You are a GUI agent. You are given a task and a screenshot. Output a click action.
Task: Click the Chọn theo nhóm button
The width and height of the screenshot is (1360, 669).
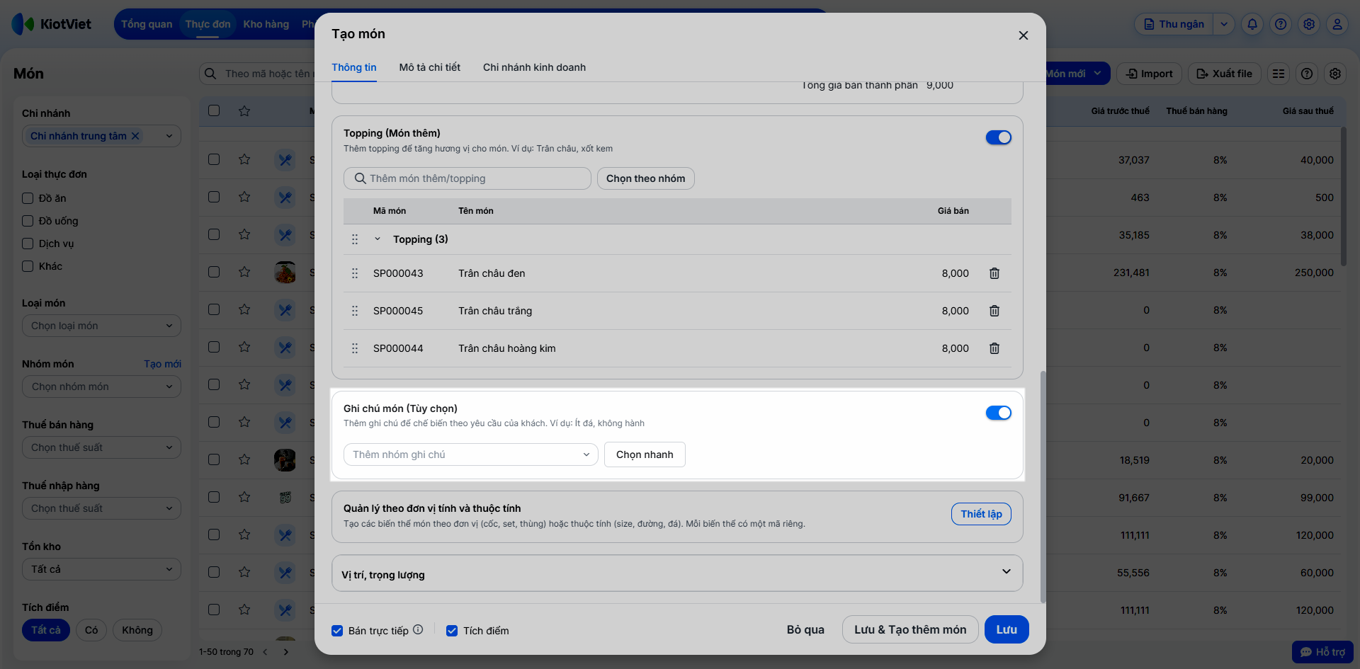[x=645, y=178]
